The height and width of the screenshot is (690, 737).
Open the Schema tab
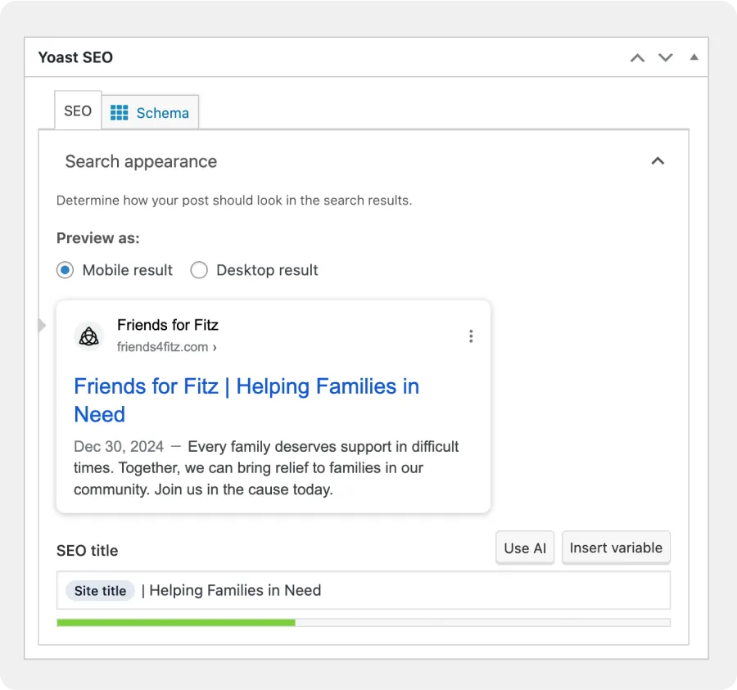(151, 113)
